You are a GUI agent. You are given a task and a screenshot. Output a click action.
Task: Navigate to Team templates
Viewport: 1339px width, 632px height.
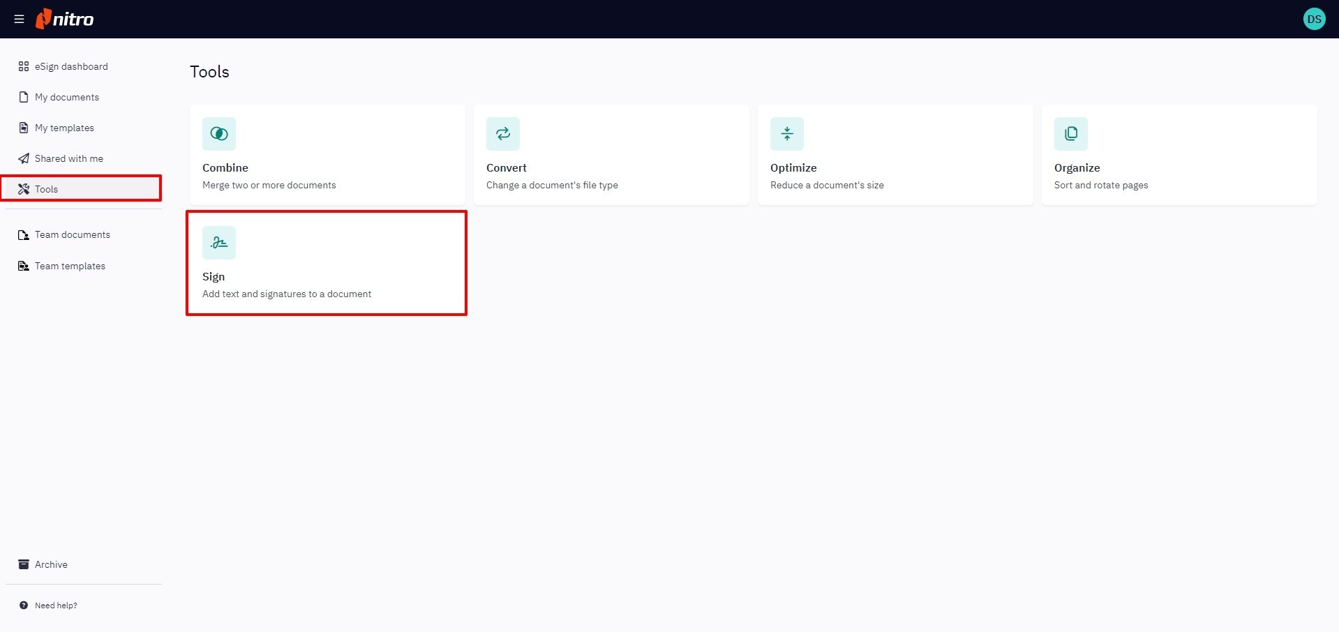point(70,266)
